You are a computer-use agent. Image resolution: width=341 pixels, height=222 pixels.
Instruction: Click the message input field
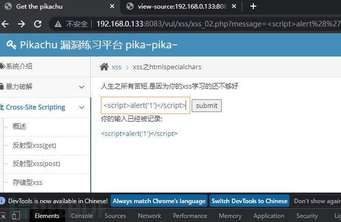click(x=145, y=105)
